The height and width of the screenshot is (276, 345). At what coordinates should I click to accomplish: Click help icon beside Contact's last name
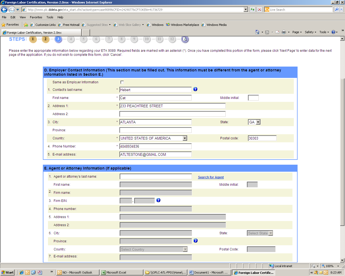click(x=195, y=89)
